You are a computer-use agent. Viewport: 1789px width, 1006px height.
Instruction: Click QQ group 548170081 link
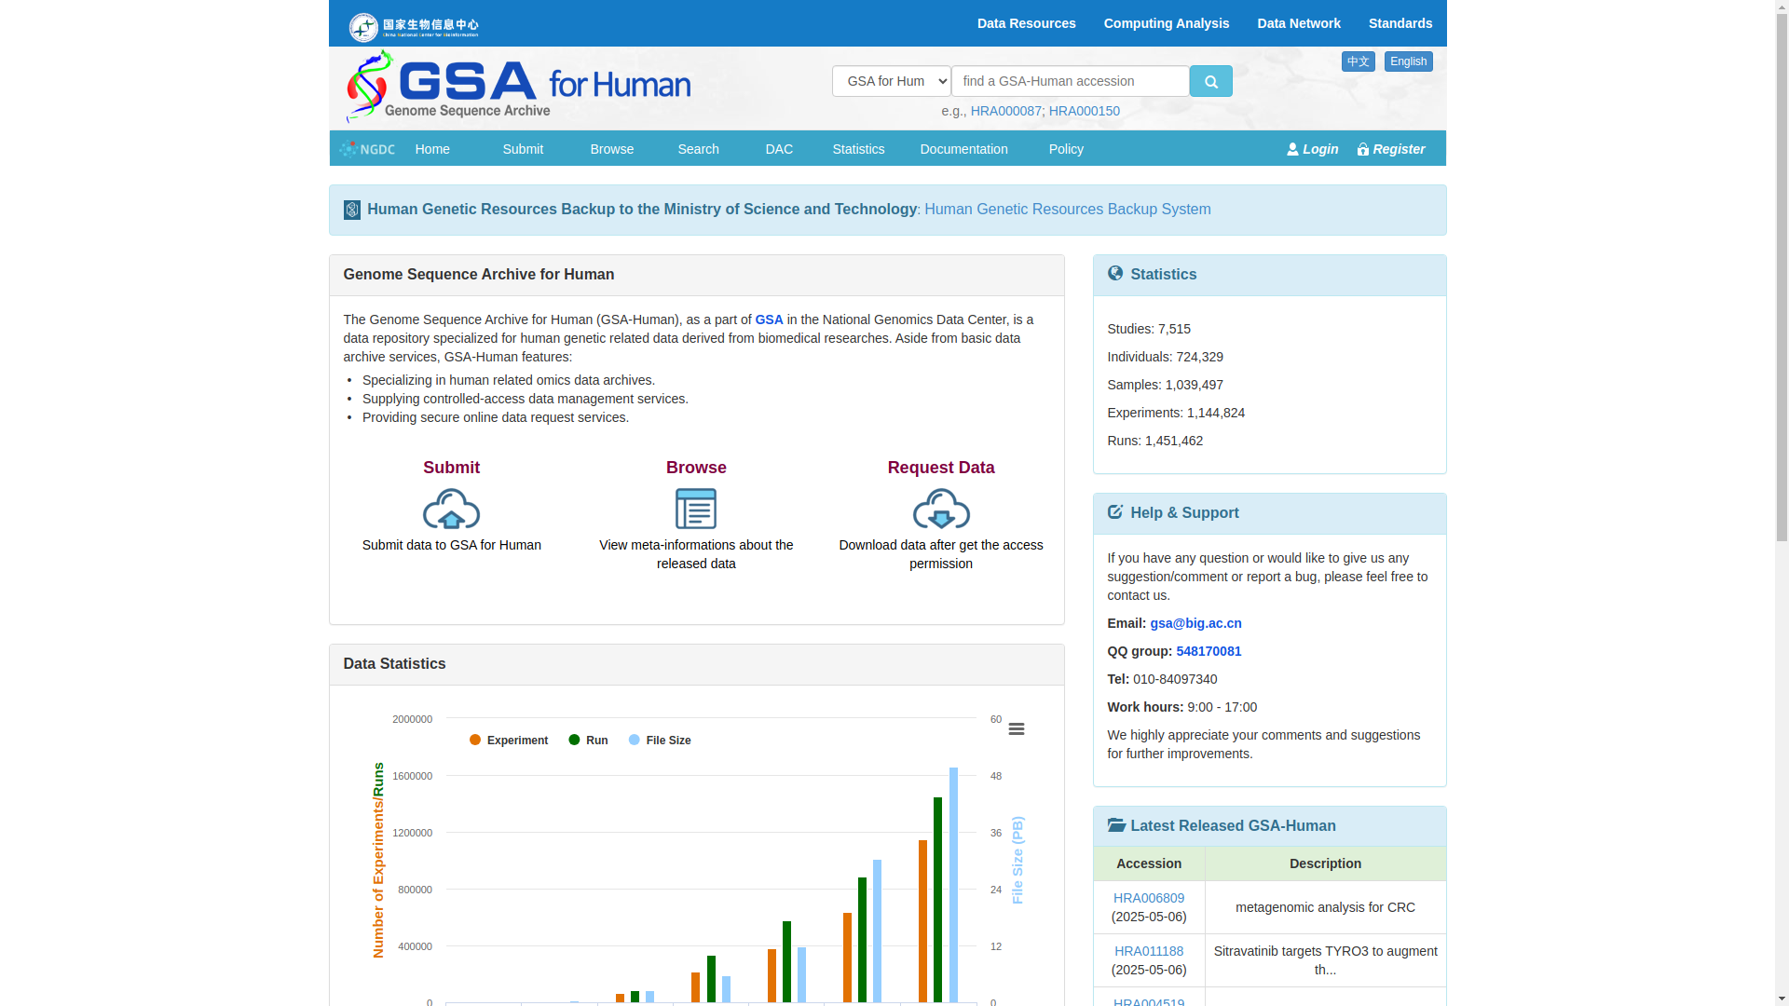click(x=1209, y=651)
